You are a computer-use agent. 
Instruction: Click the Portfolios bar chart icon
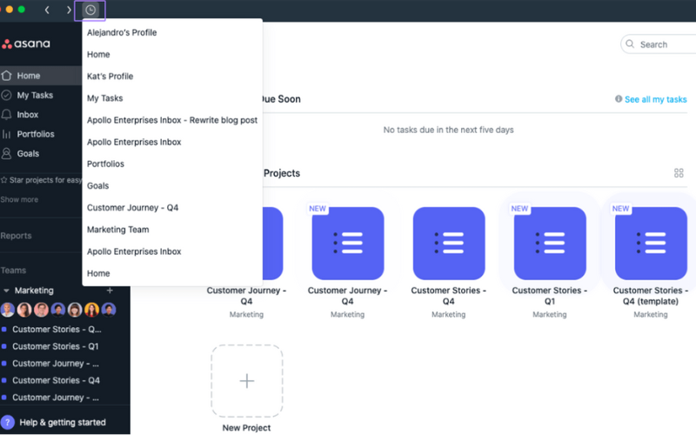coord(6,134)
